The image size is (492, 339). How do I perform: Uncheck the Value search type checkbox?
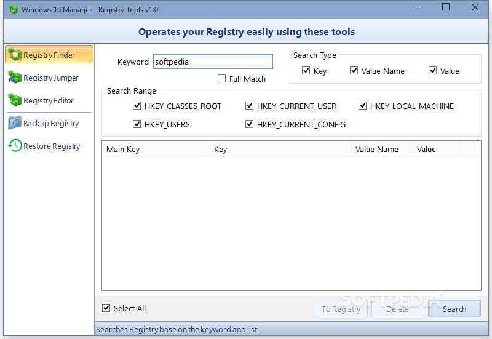[433, 71]
